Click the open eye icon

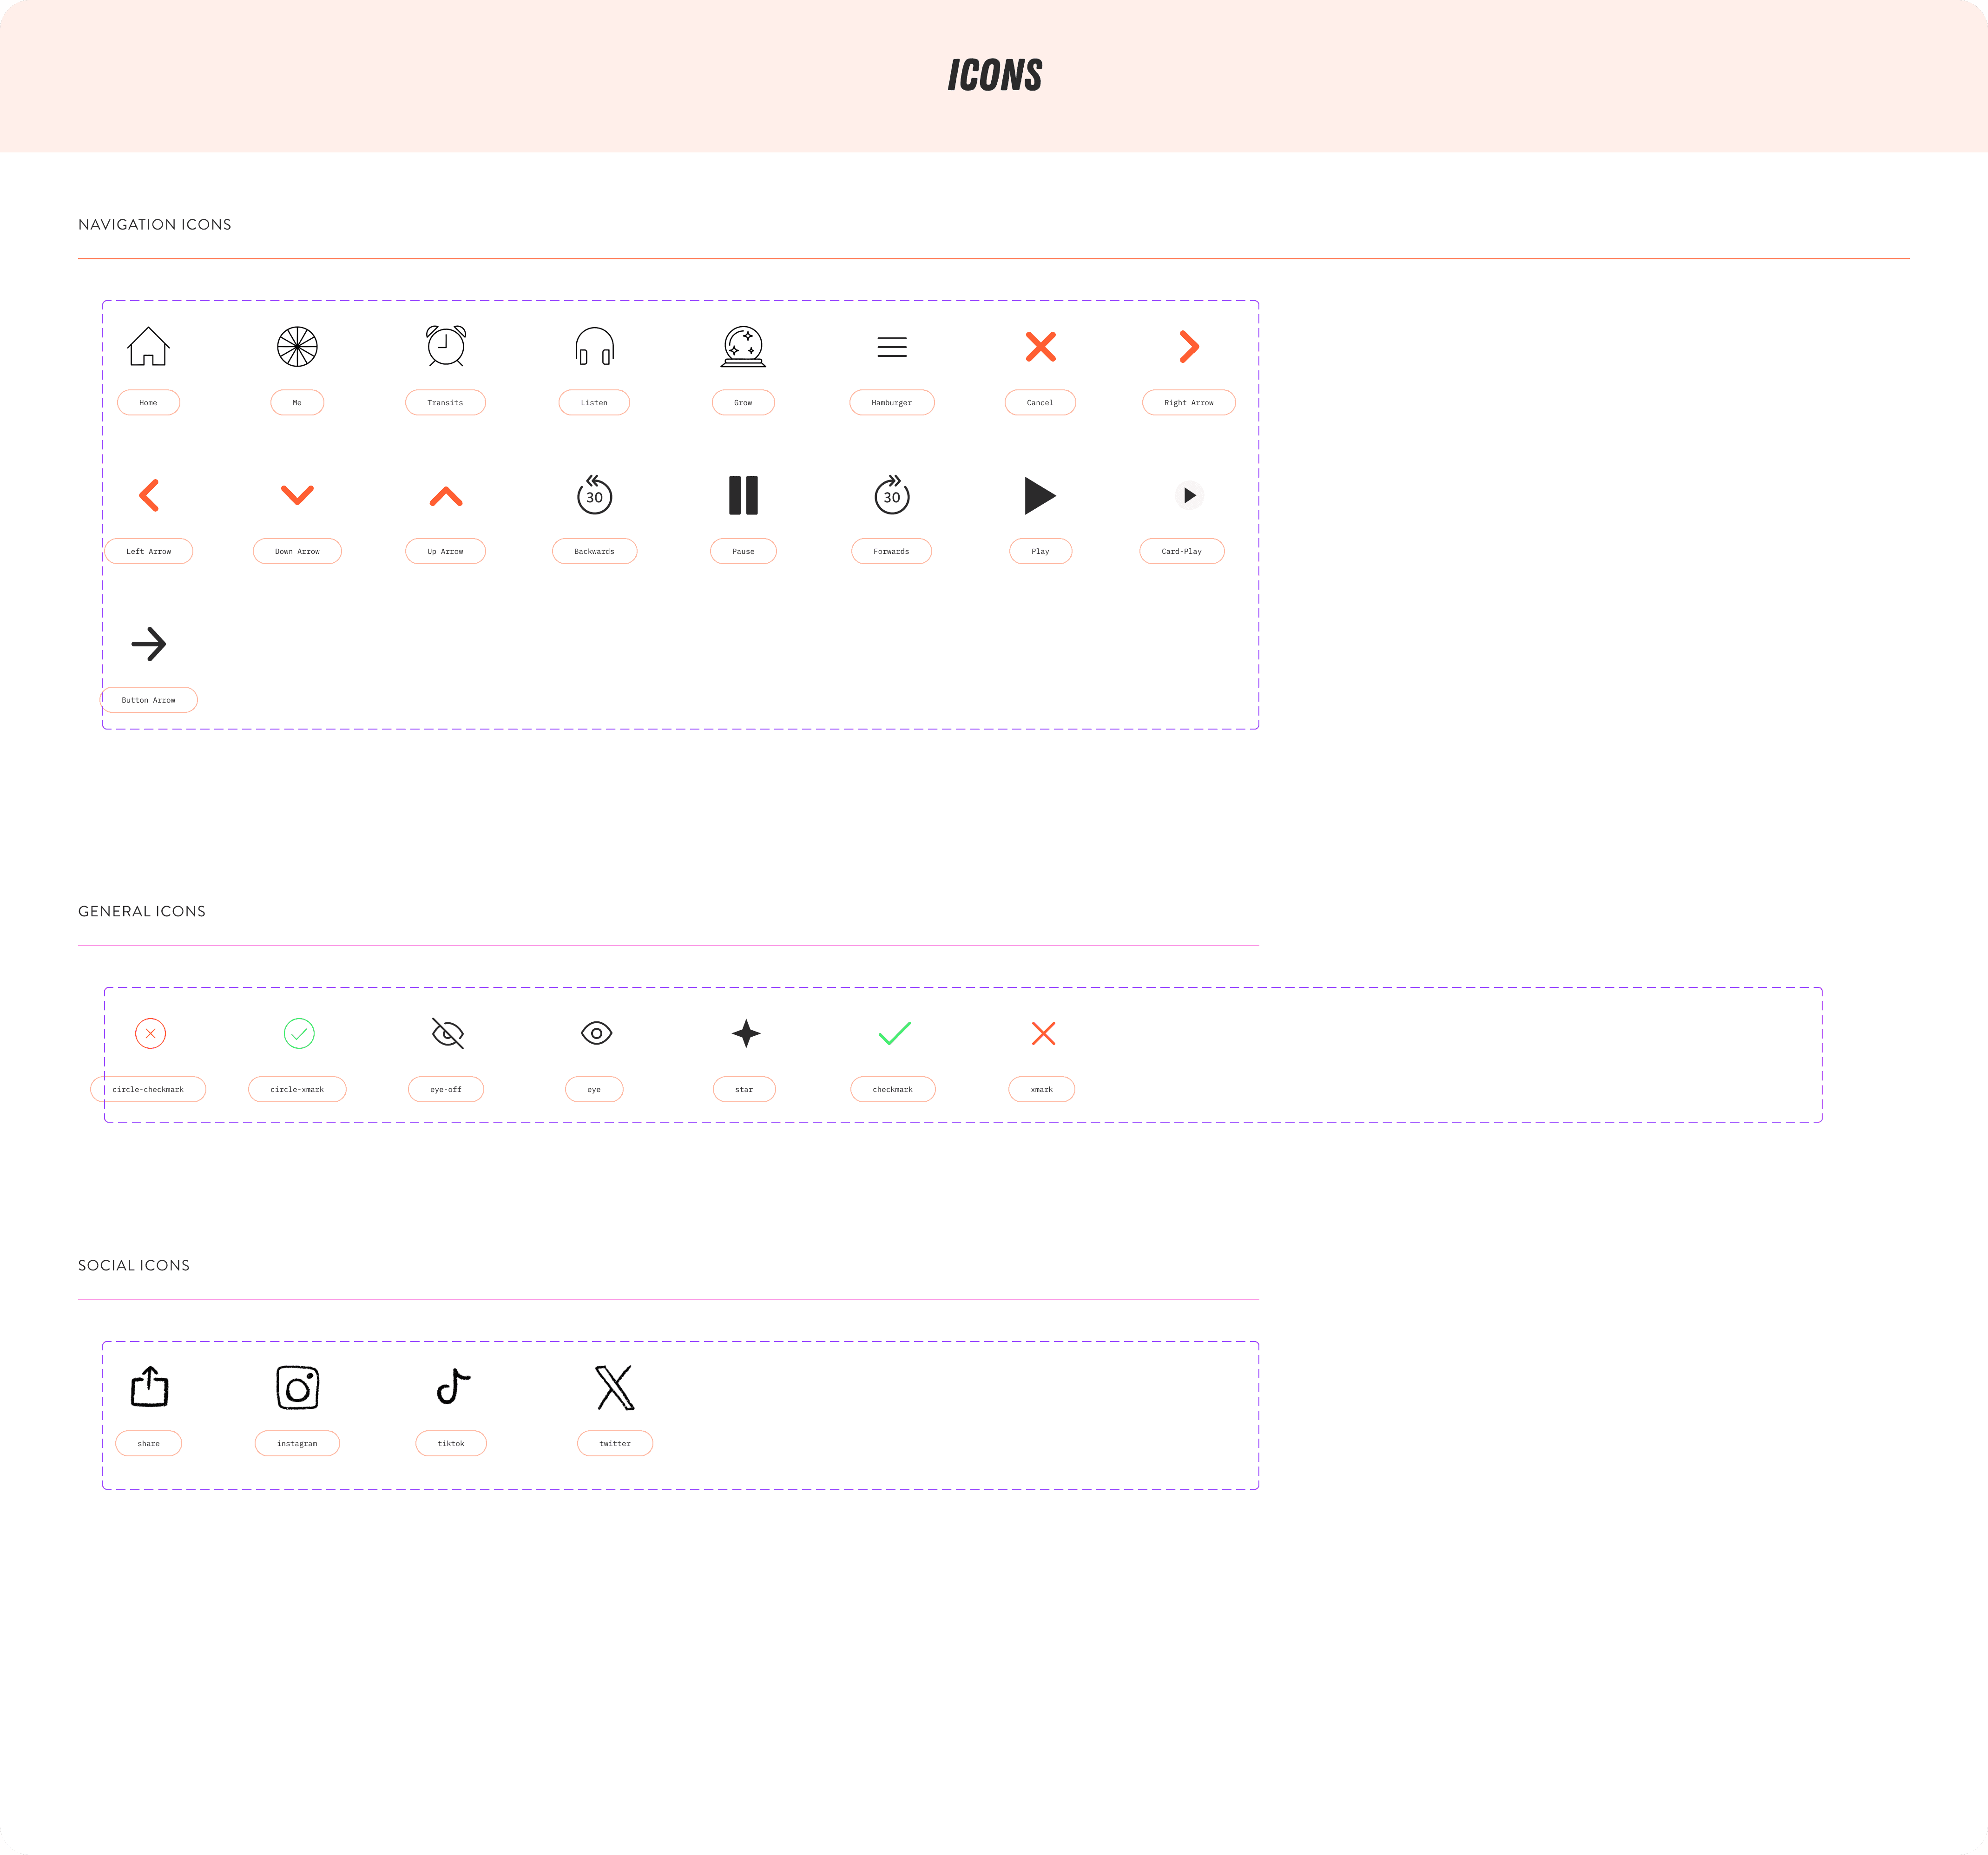click(x=596, y=1033)
